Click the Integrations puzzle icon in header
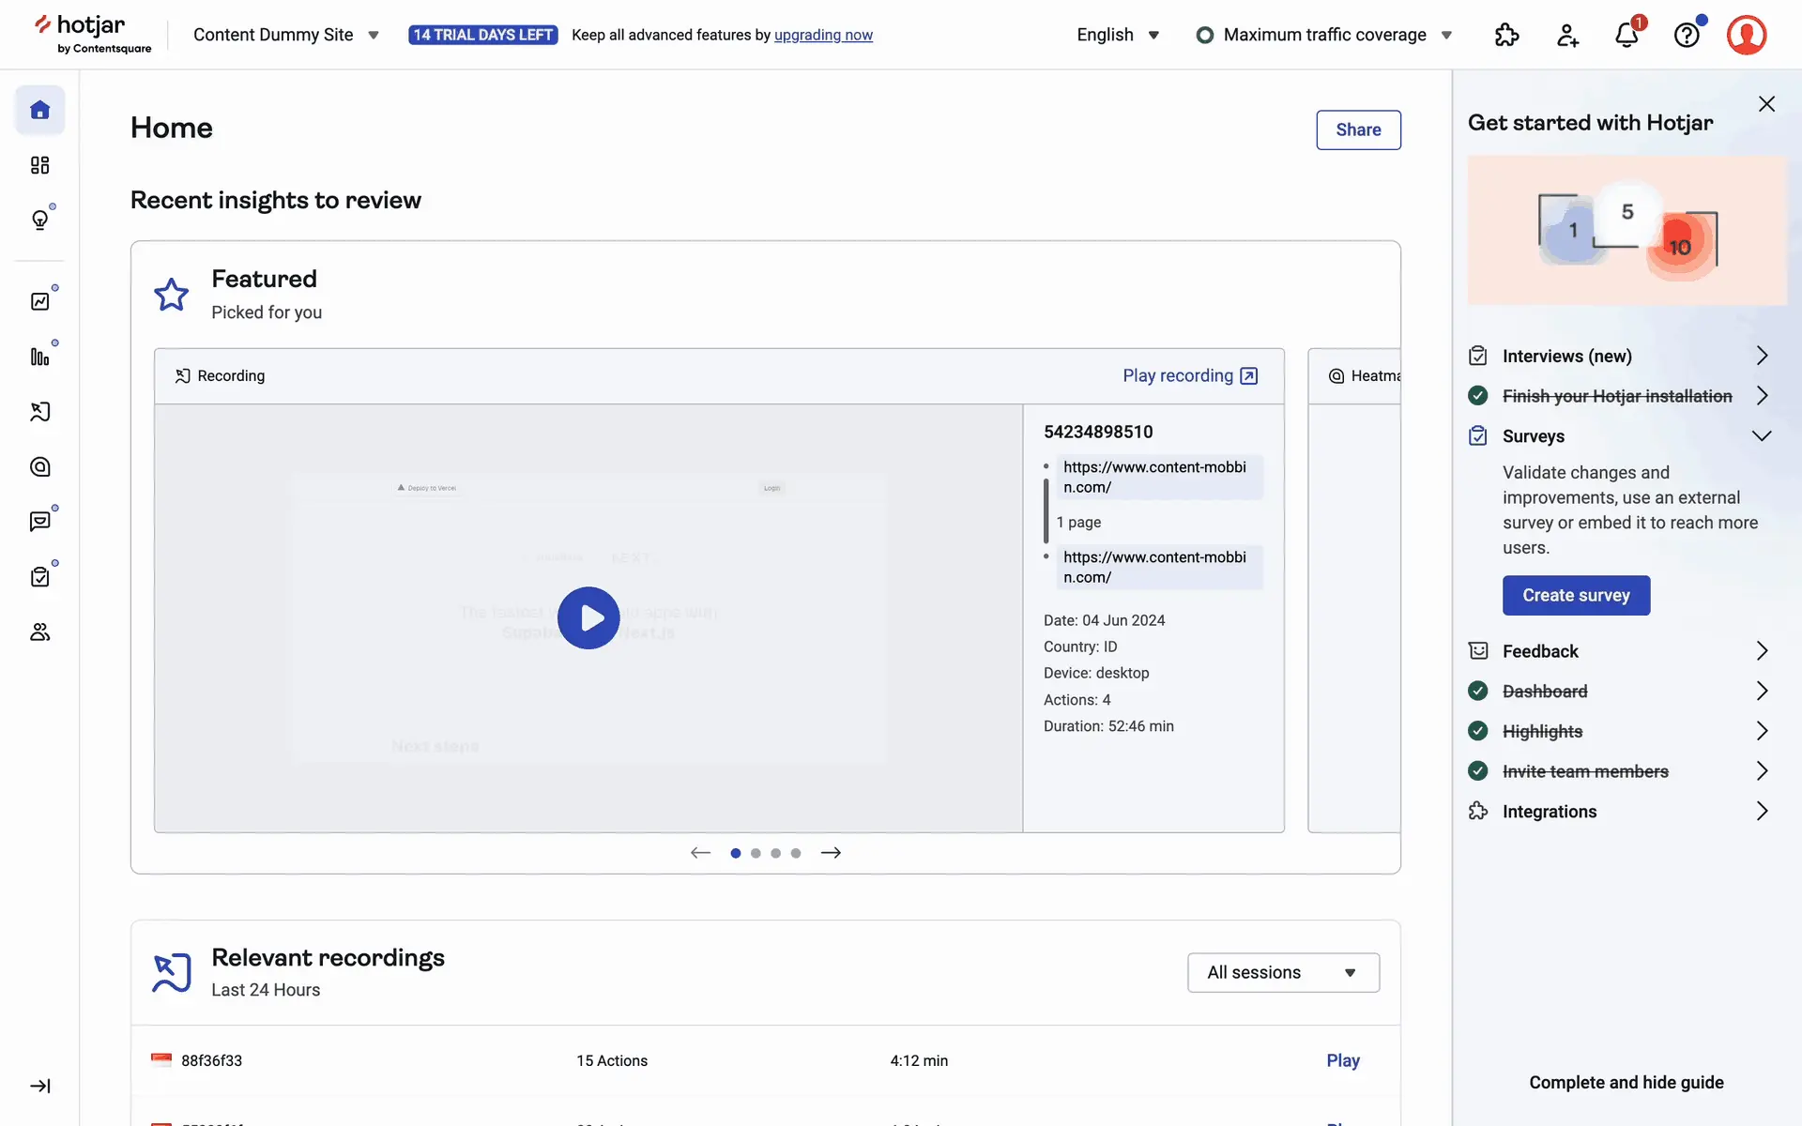The width and height of the screenshot is (1802, 1126). [x=1506, y=35]
